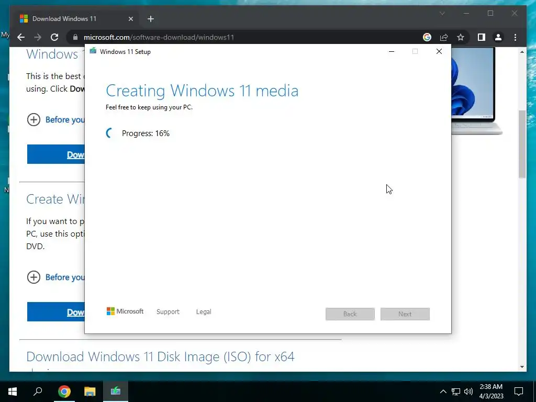
Task: Share this page icon in Chrome
Action: (444, 37)
